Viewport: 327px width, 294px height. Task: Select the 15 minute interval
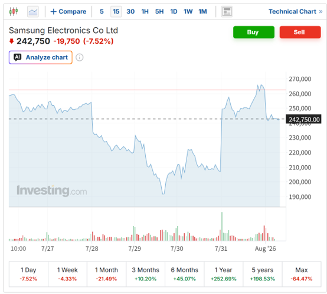116,11
